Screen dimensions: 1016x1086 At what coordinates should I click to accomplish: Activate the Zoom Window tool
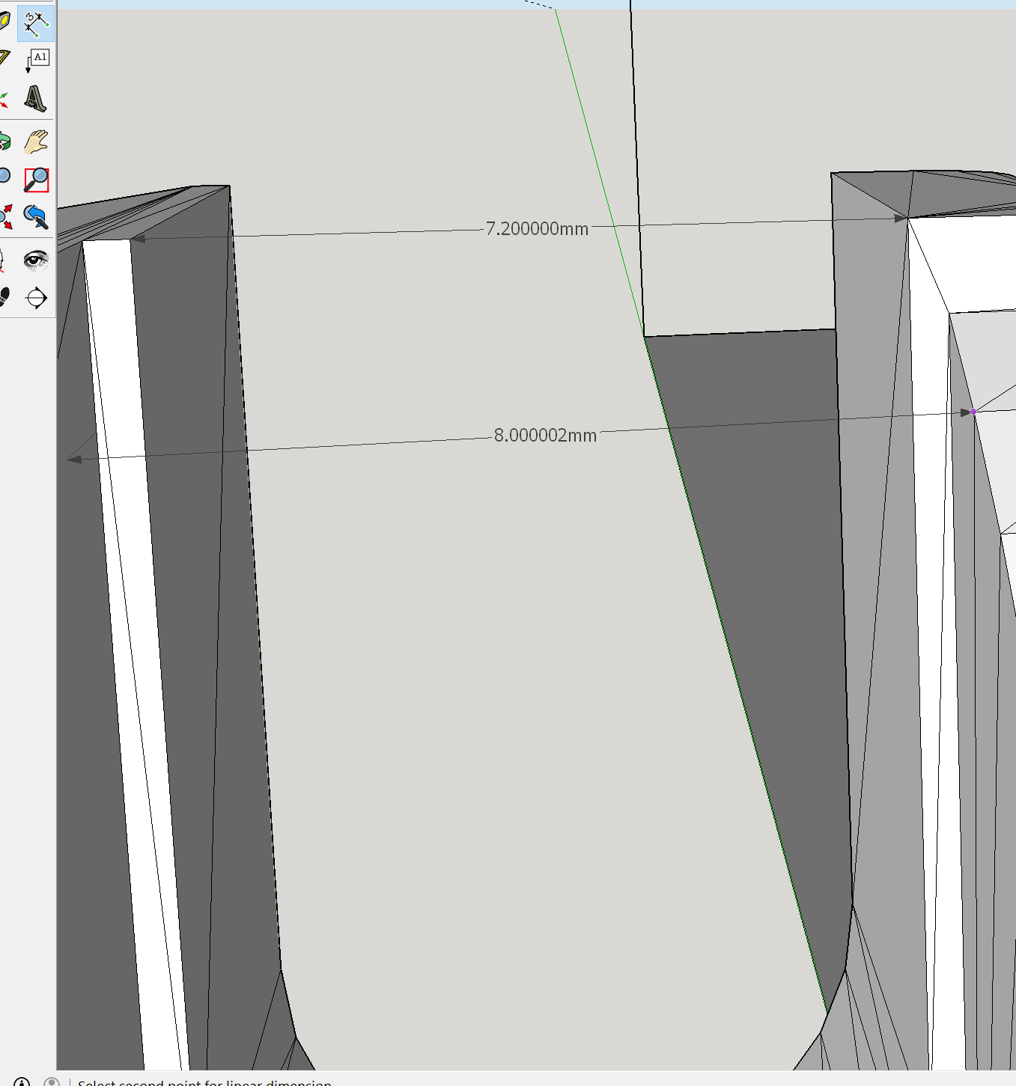click(36, 180)
